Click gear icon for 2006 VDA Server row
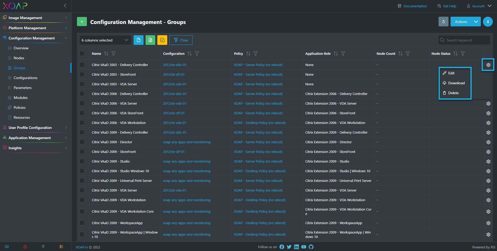The image size is (497, 251). pyautogui.click(x=488, y=104)
